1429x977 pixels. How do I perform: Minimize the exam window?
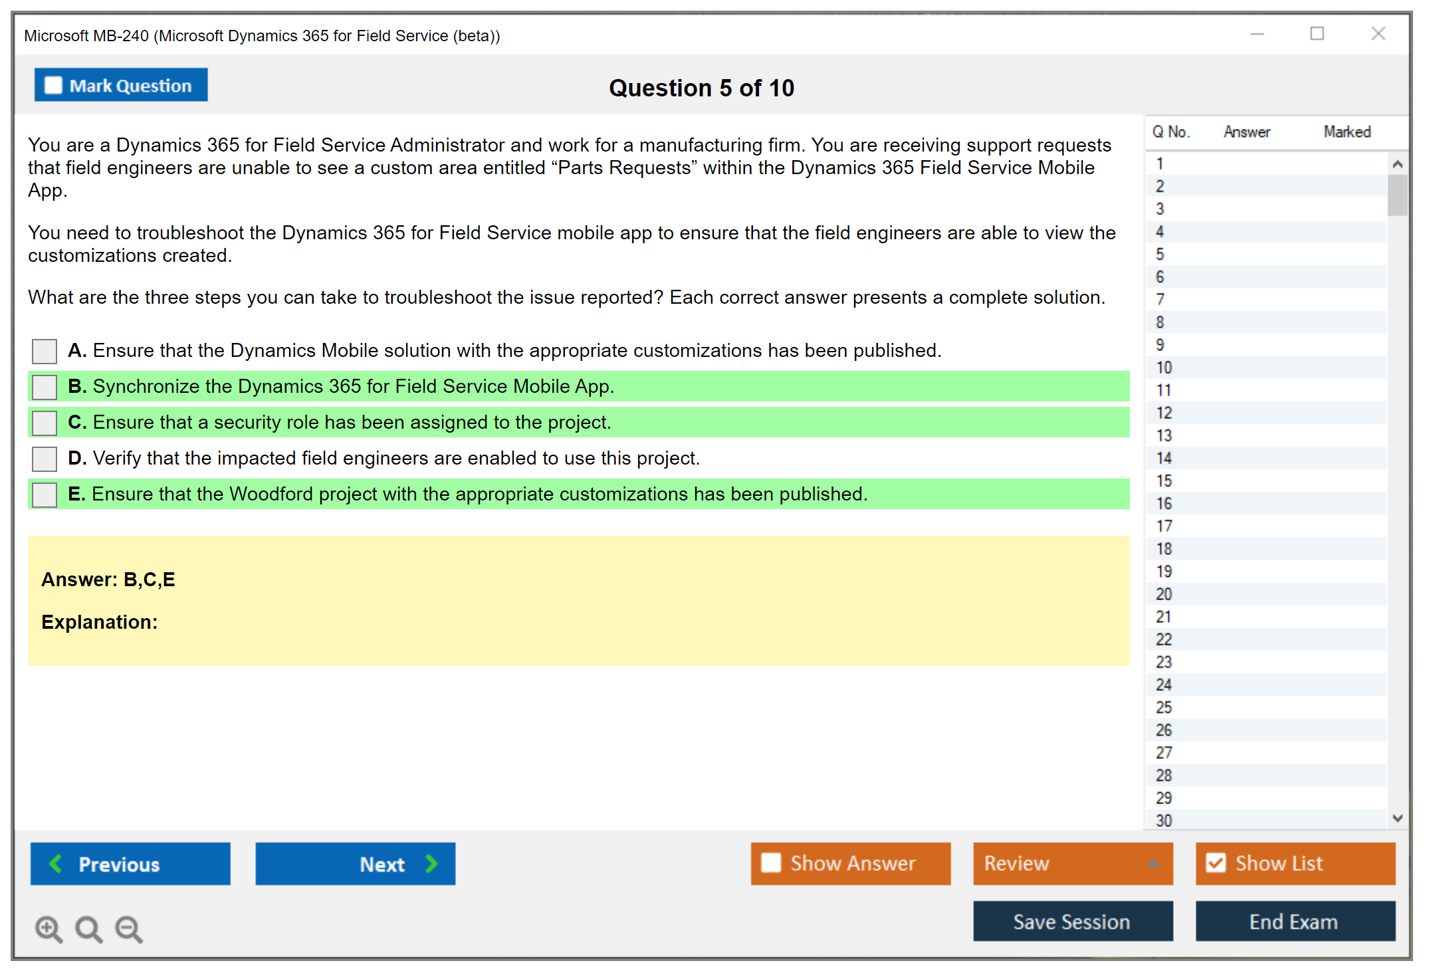click(x=1257, y=33)
